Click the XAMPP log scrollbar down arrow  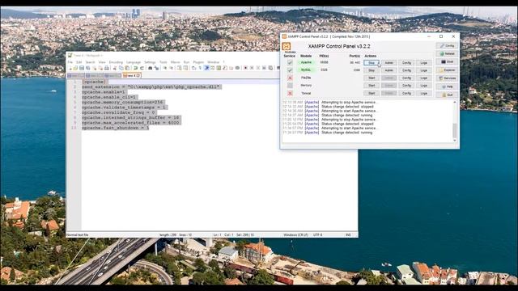tap(455, 140)
